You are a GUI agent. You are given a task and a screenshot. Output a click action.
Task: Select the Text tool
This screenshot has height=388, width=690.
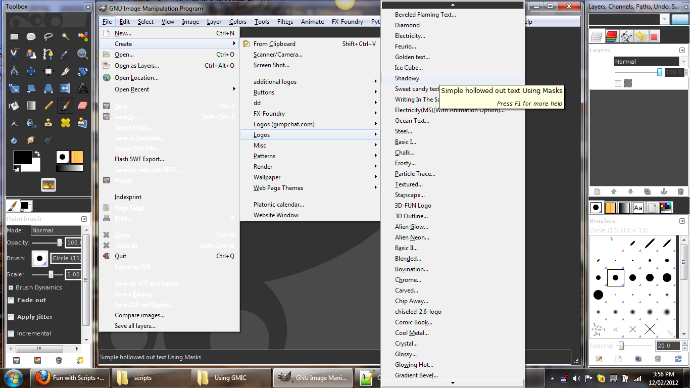pyautogui.click(x=83, y=88)
